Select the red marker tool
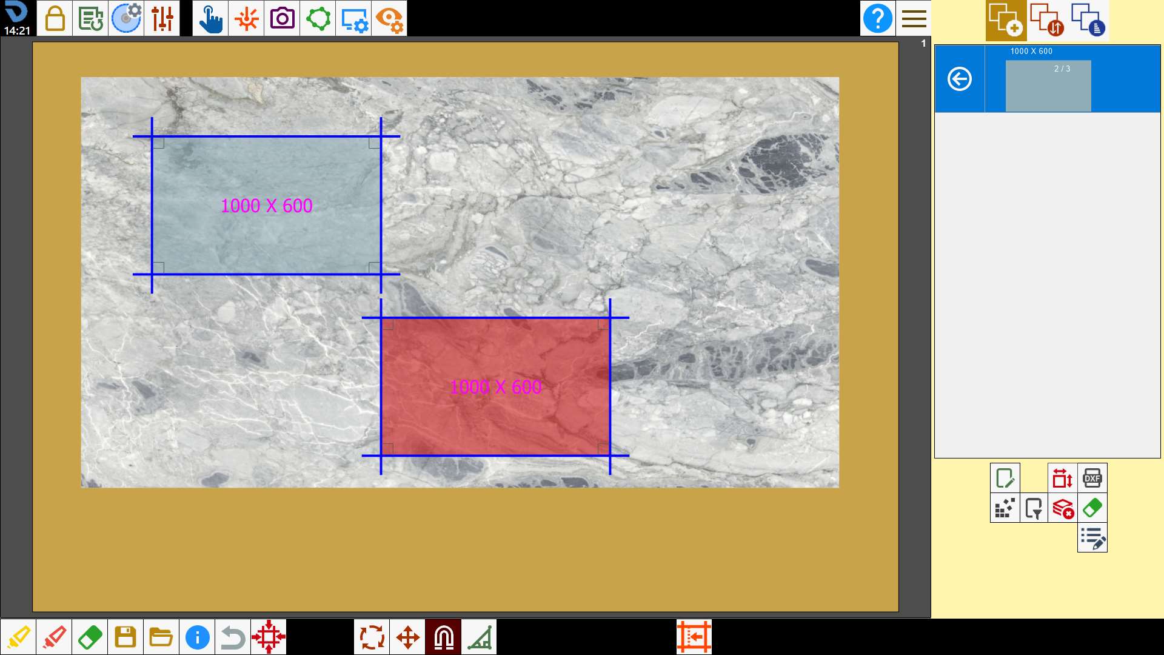 (54, 637)
